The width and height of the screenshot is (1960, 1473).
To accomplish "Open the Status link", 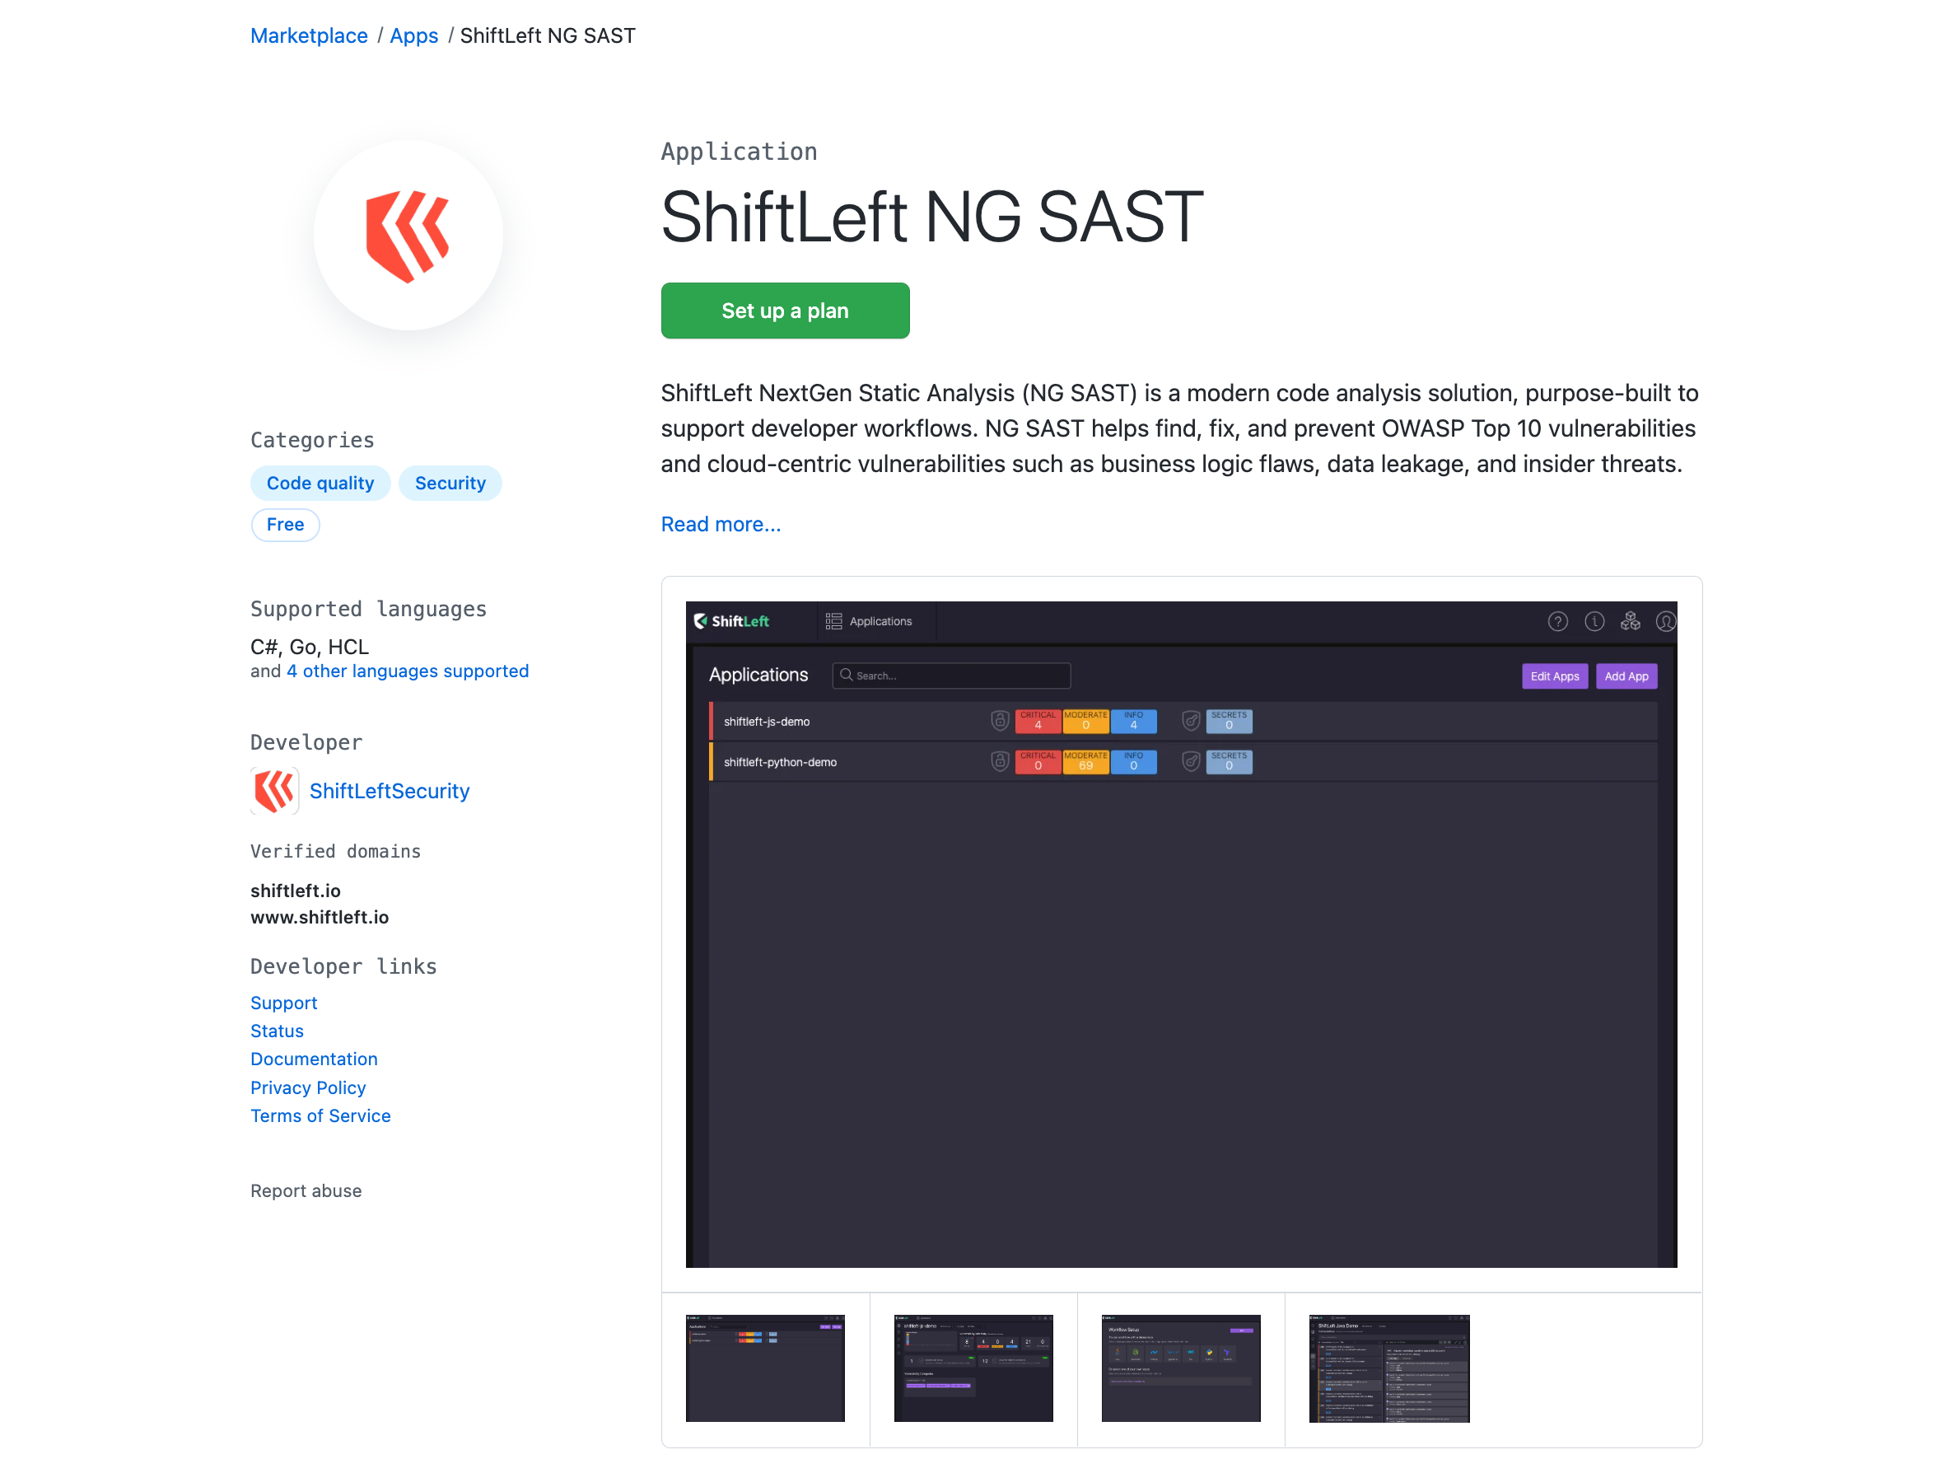I will [x=278, y=1031].
